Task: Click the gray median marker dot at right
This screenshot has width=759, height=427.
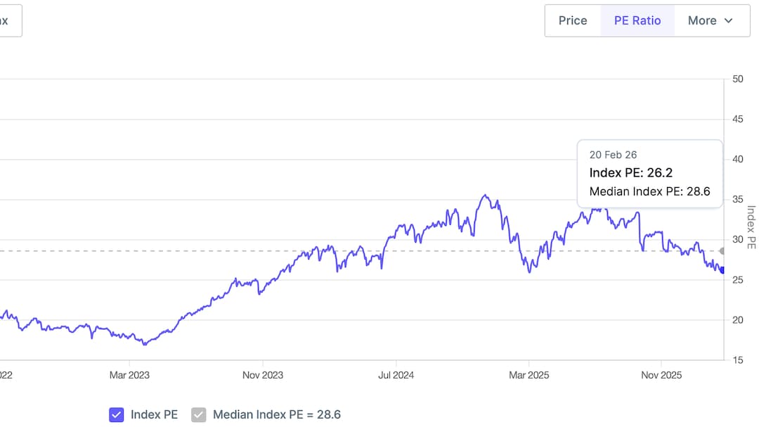Action: point(722,250)
